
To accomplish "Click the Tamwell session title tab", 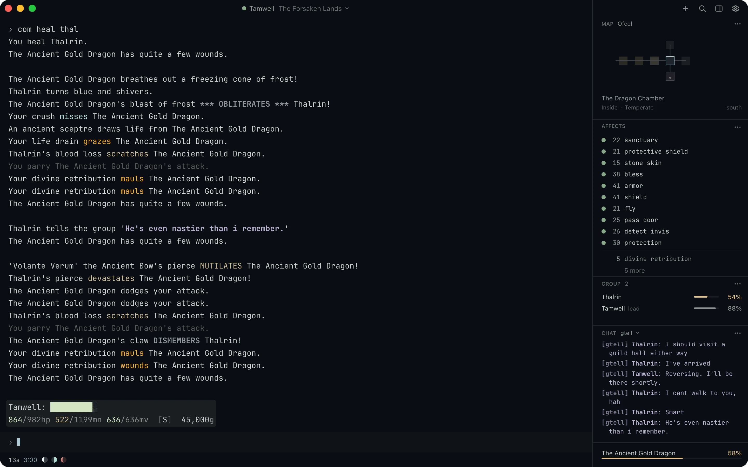I will tap(296, 8).
